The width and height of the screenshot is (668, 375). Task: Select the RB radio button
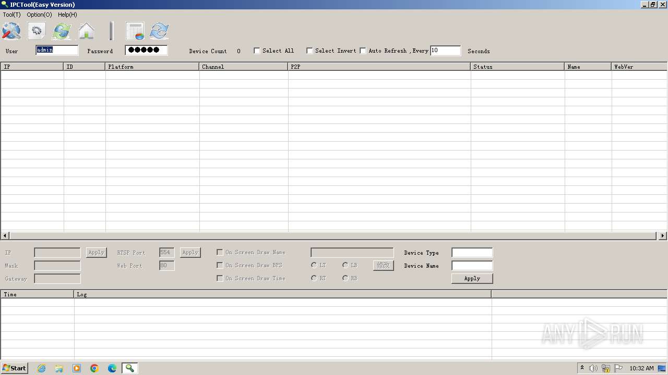345,278
